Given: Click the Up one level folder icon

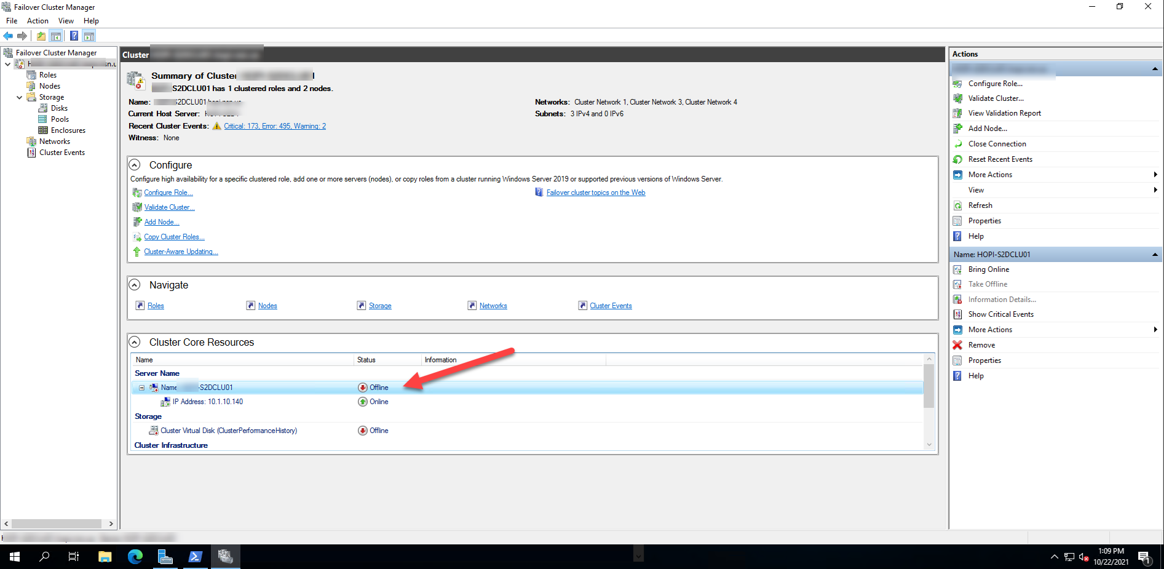Looking at the screenshot, I should click(41, 36).
